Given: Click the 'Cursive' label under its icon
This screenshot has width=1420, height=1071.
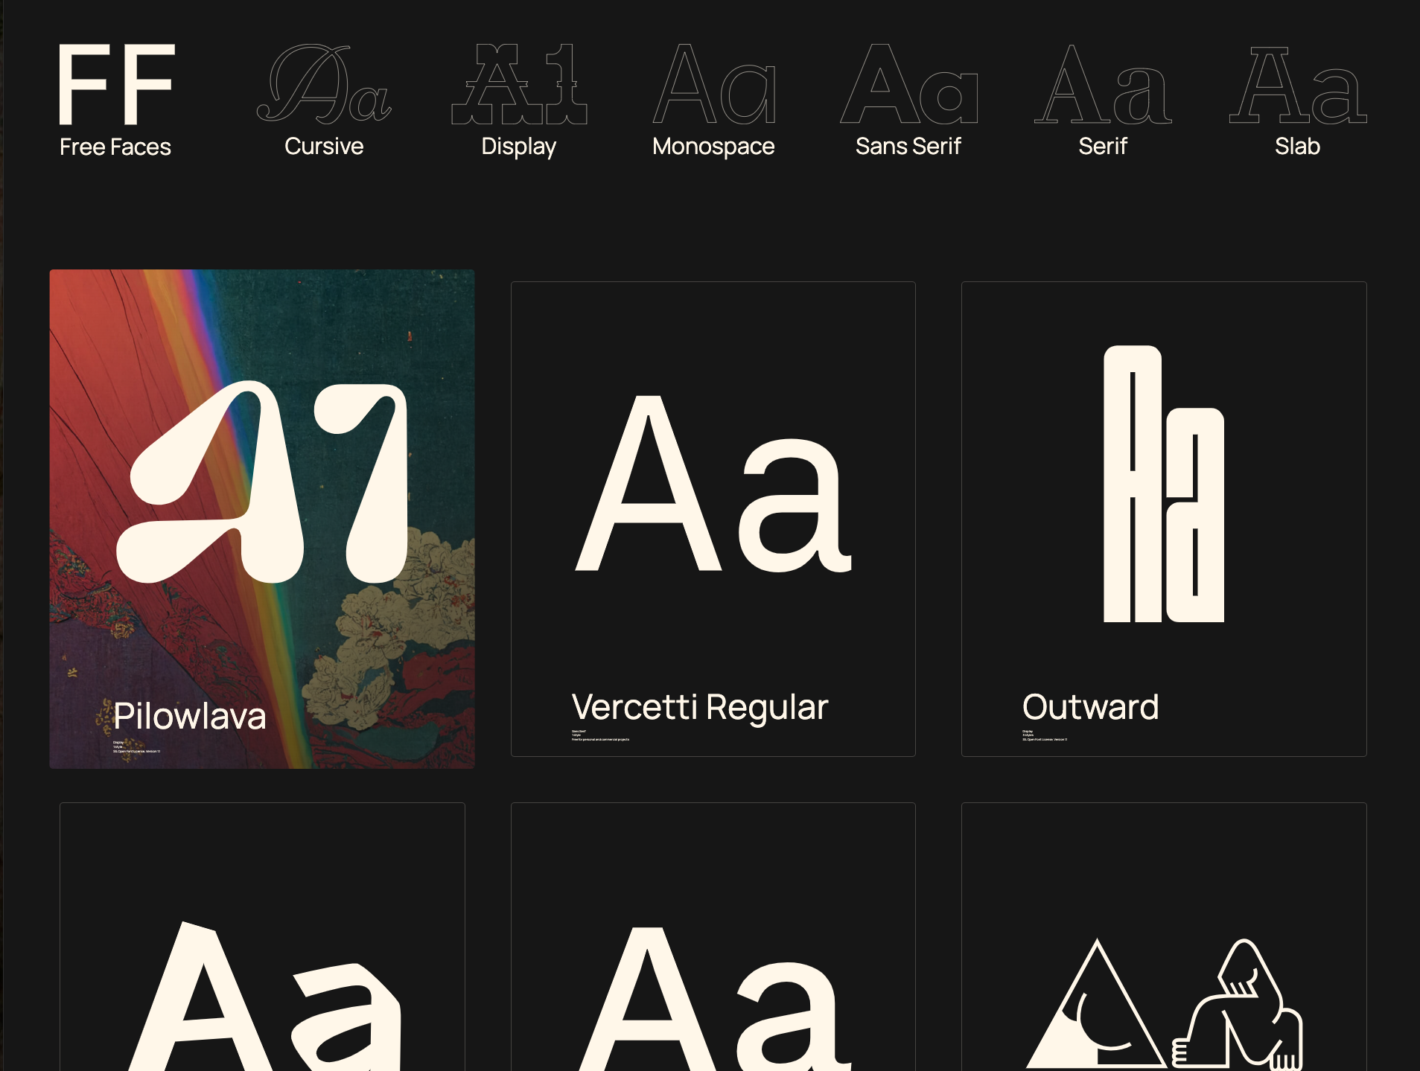Looking at the screenshot, I should point(324,146).
